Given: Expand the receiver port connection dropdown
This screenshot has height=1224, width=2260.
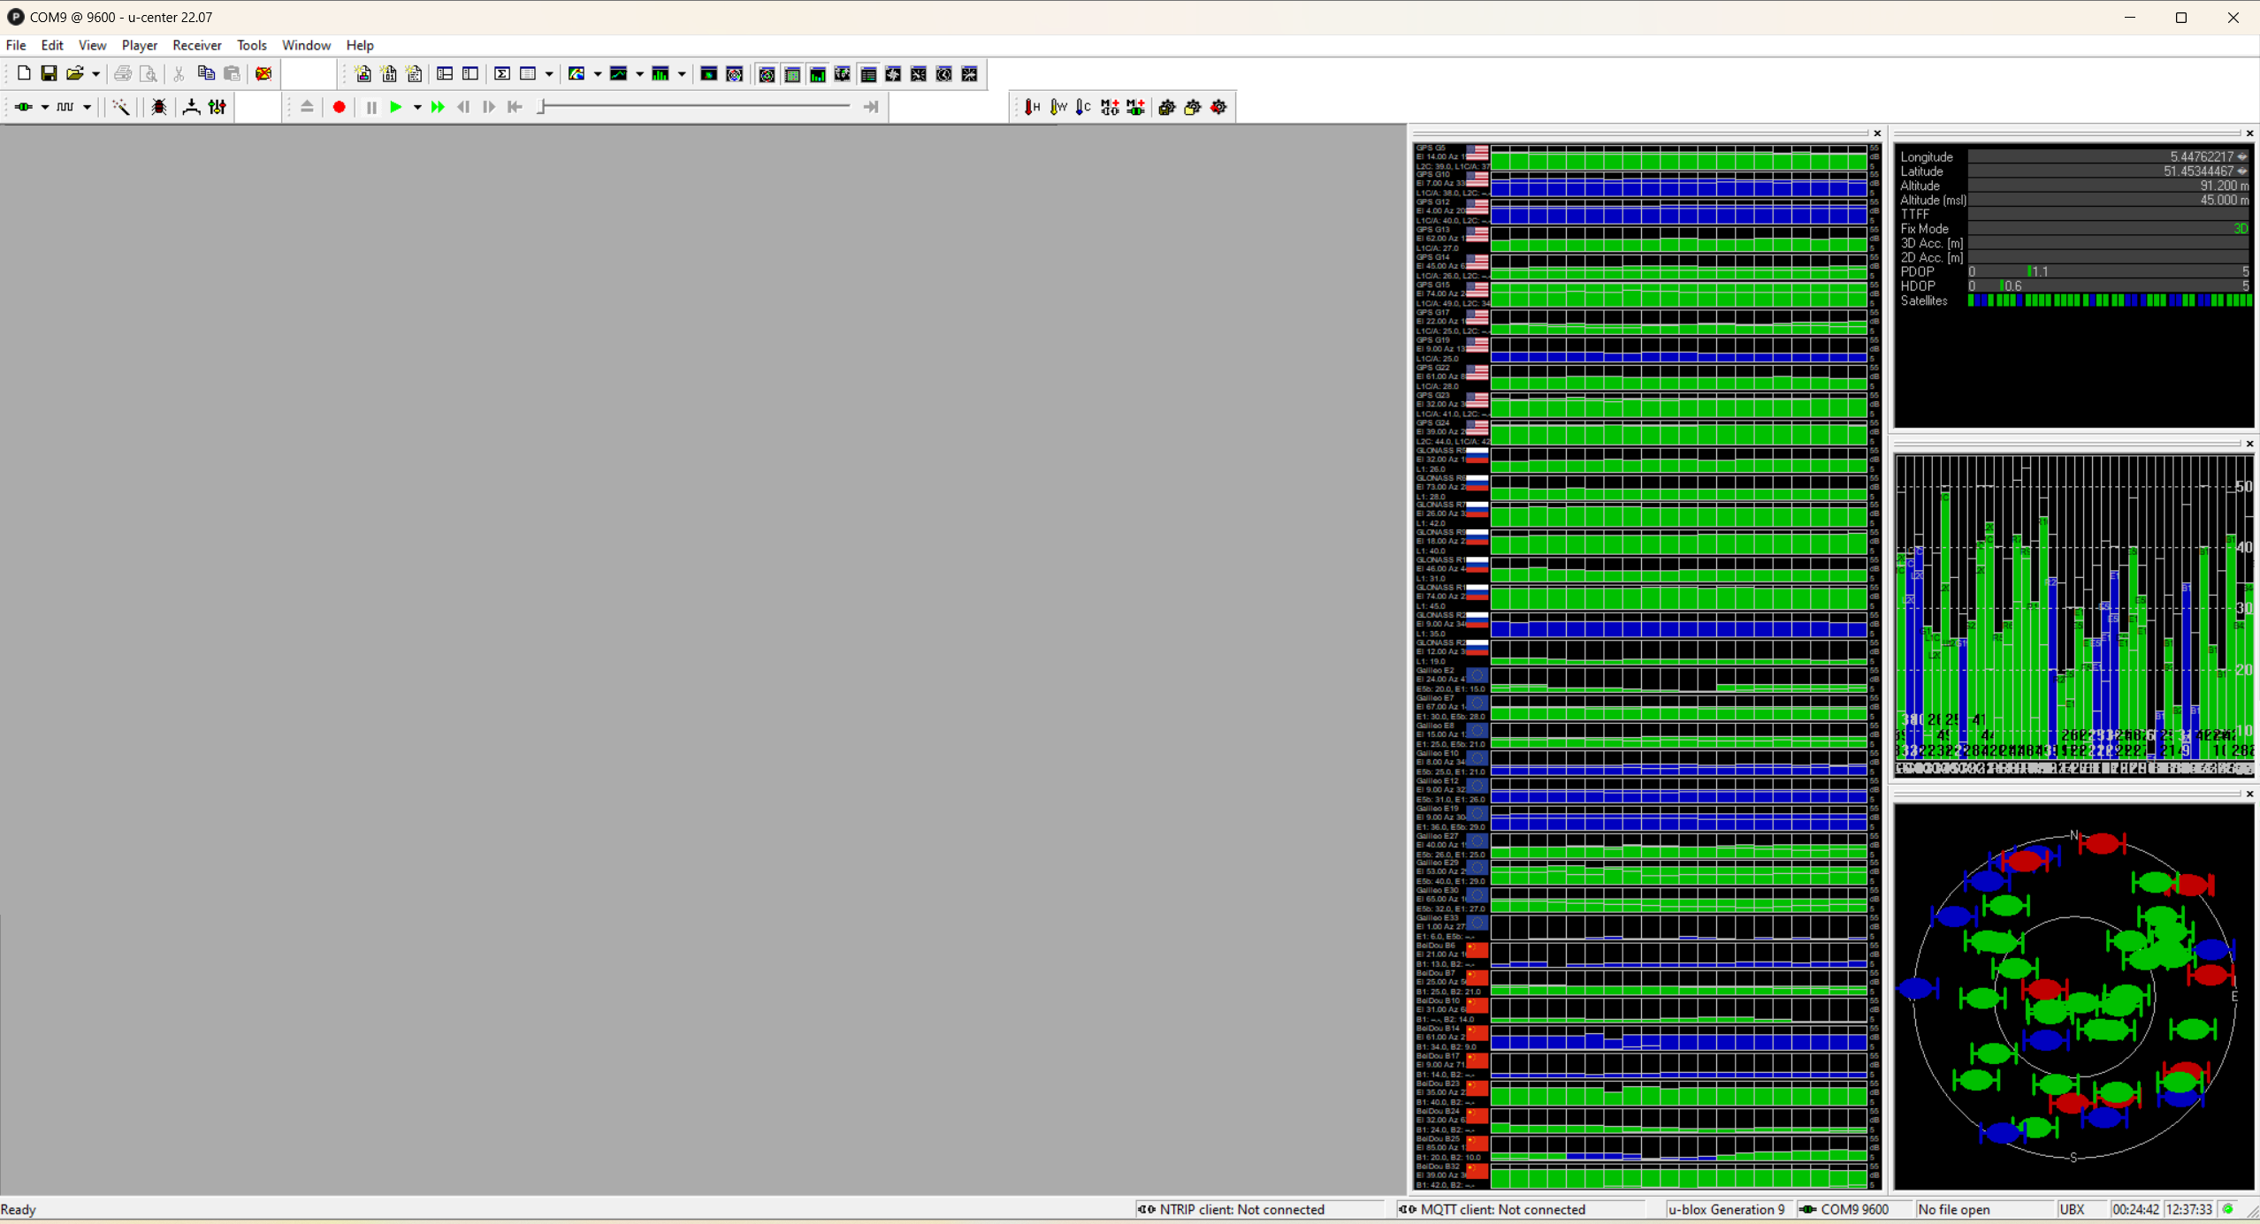Looking at the screenshot, I should pyautogui.click(x=44, y=107).
